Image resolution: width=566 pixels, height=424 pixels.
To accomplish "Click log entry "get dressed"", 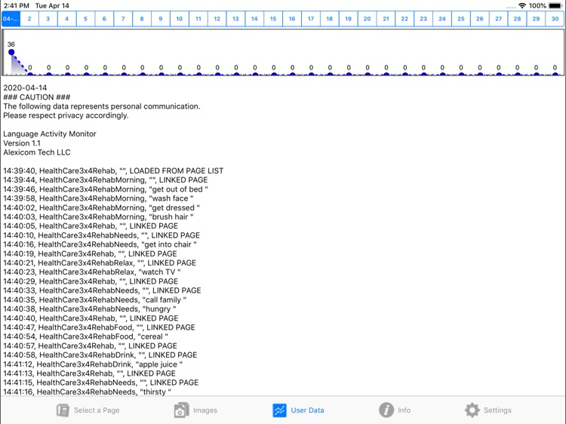I will click(101, 207).
